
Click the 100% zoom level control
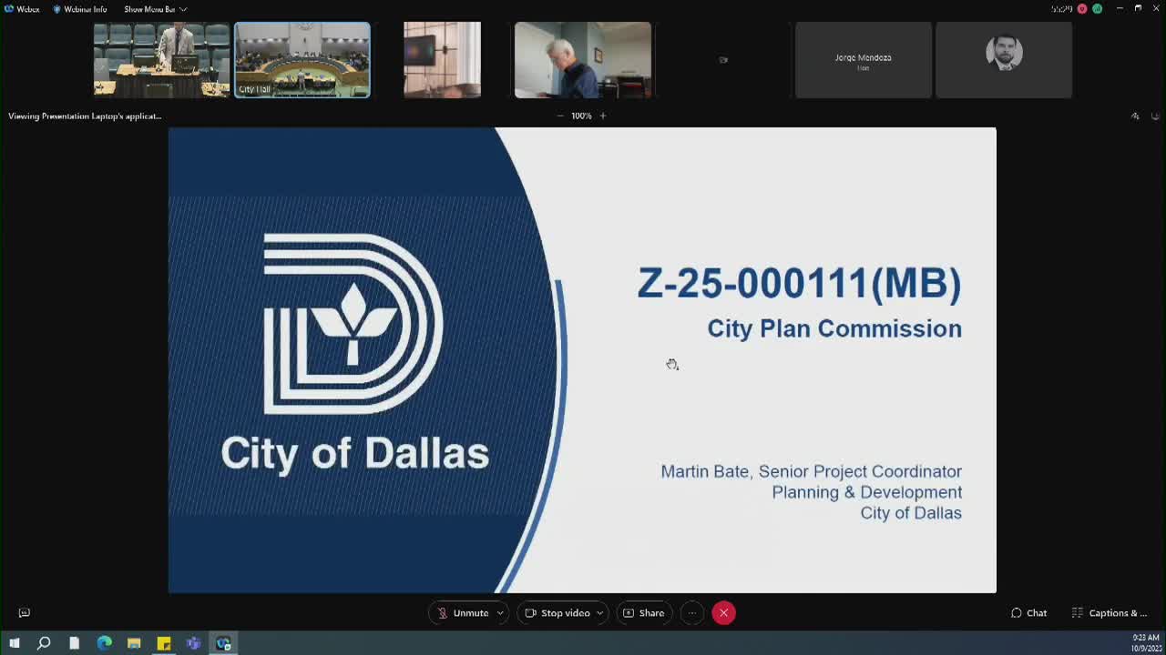(581, 116)
